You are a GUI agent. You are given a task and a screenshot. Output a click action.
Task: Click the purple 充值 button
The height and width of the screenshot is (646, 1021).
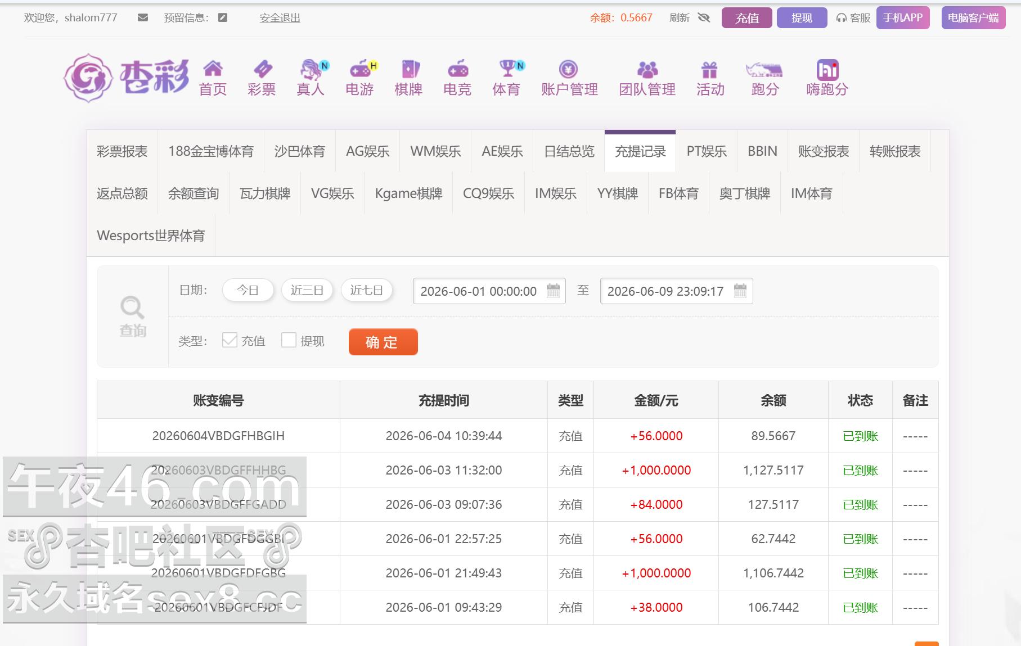747,18
